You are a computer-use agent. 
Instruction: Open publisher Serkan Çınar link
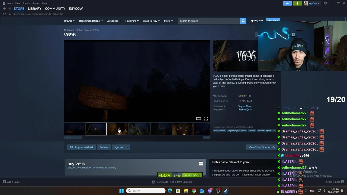[x=245, y=110]
